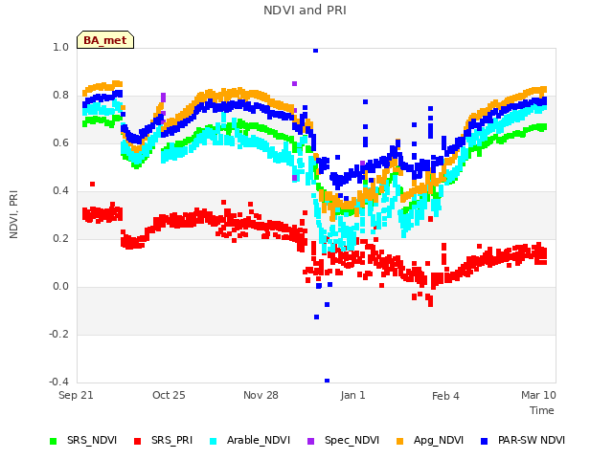The height and width of the screenshot is (459, 613).
Task: Click the purple Spec_NDVI point near 0.85
Action: click(294, 83)
